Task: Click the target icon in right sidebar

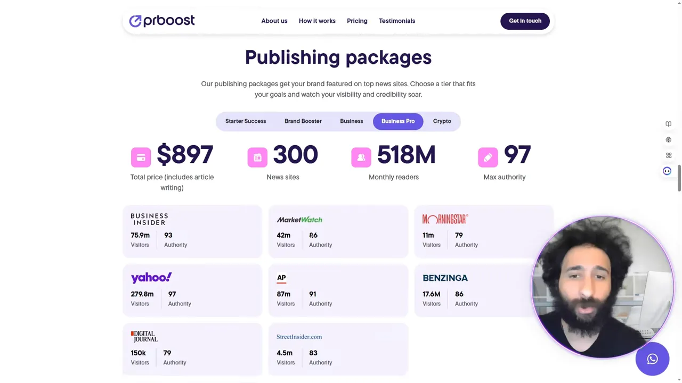Action: click(x=668, y=140)
